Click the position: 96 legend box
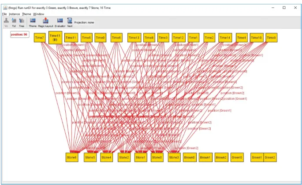The image size is (302, 185). [x=20, y=34]
